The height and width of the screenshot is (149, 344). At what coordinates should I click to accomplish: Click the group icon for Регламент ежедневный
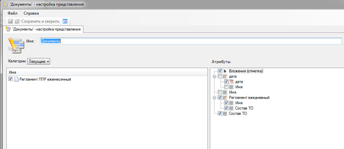tap(225, 98)
